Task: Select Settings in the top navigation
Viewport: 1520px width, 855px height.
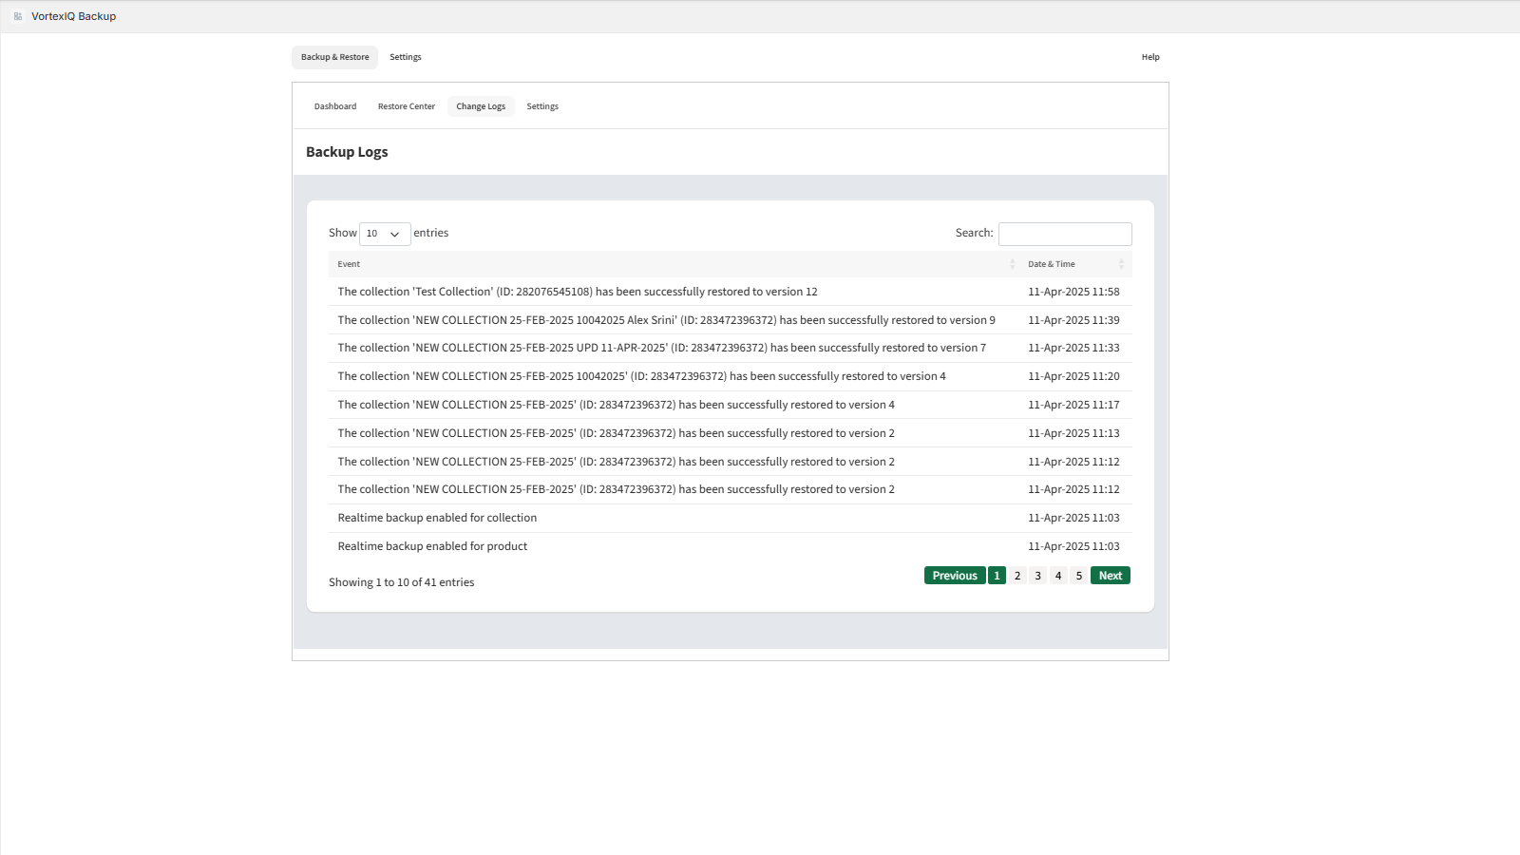Action: (x=406, y=57)
